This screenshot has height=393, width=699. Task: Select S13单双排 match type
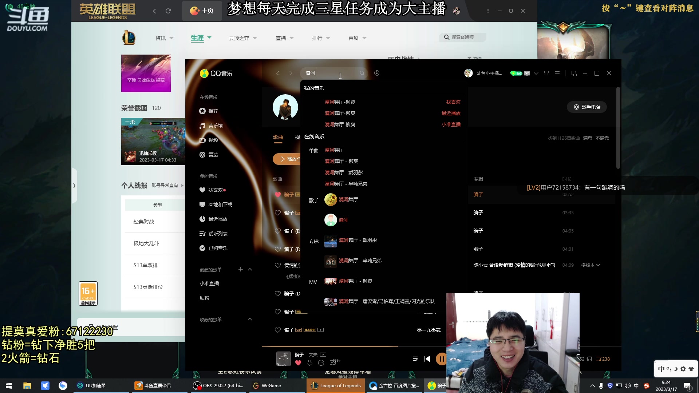146,265
